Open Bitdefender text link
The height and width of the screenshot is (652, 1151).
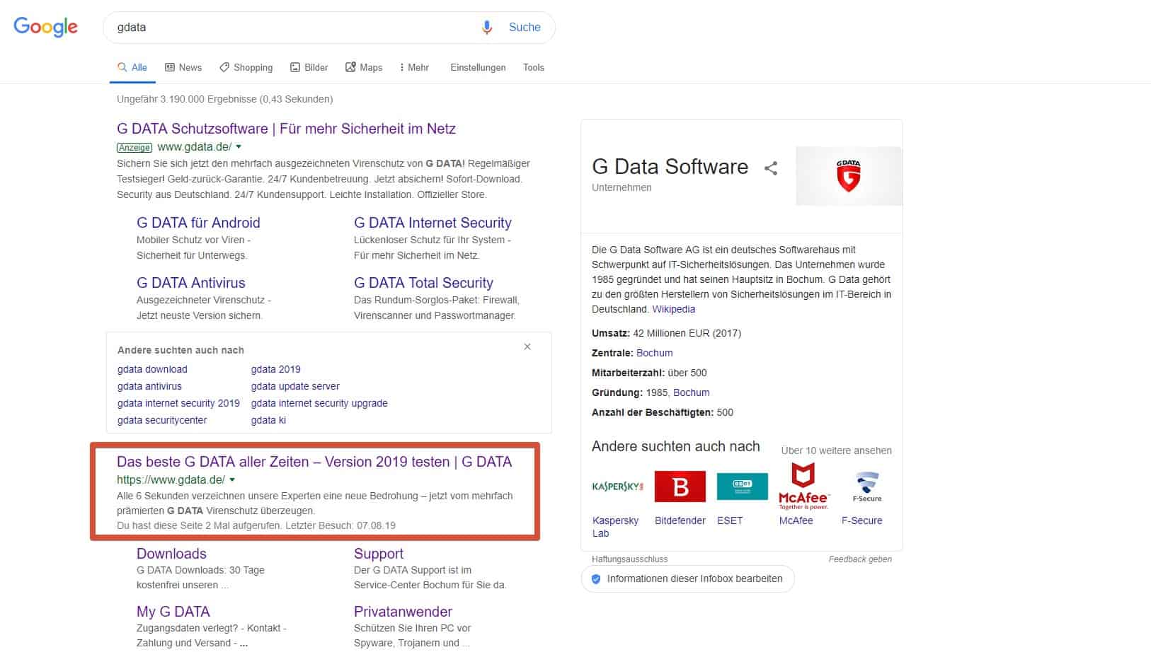pos(680,520)
